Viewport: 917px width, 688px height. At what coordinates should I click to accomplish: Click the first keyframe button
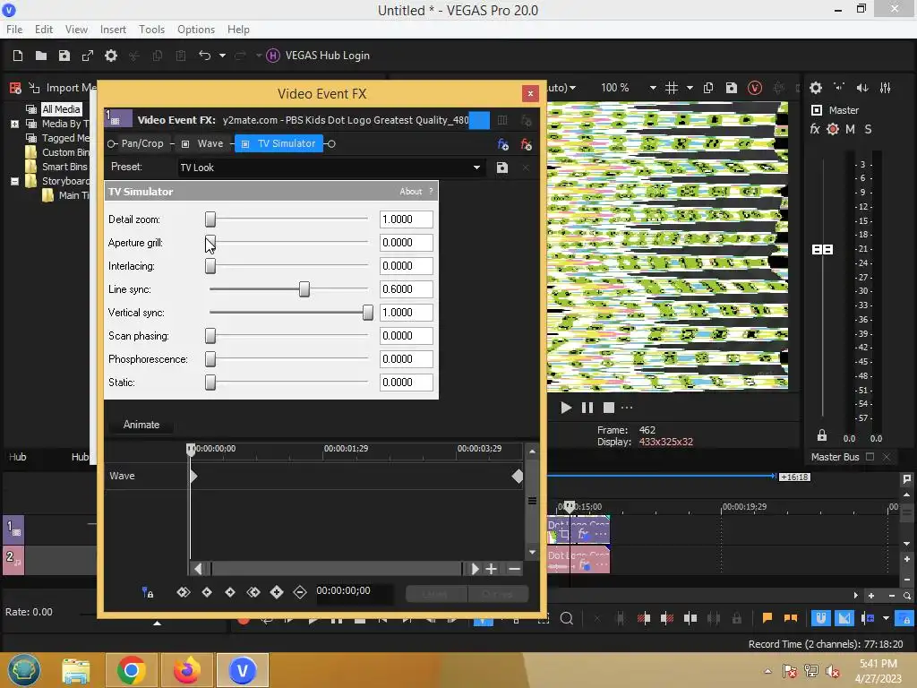click(x=184, y=592)
